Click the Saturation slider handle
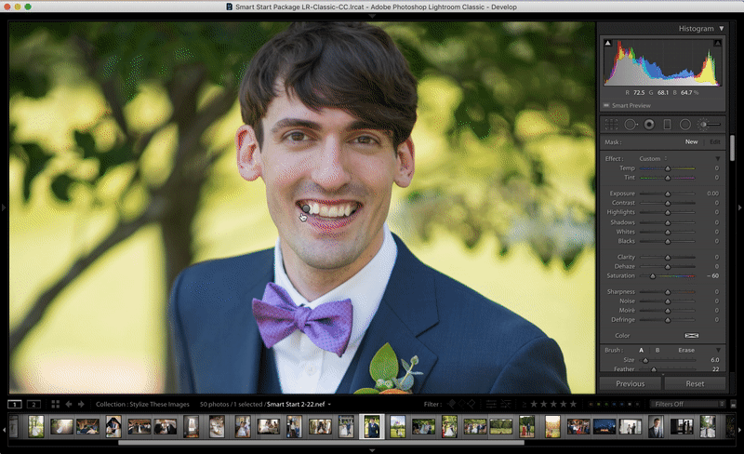 653,276
